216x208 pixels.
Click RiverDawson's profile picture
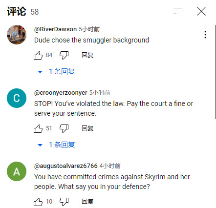coord(17,35)
